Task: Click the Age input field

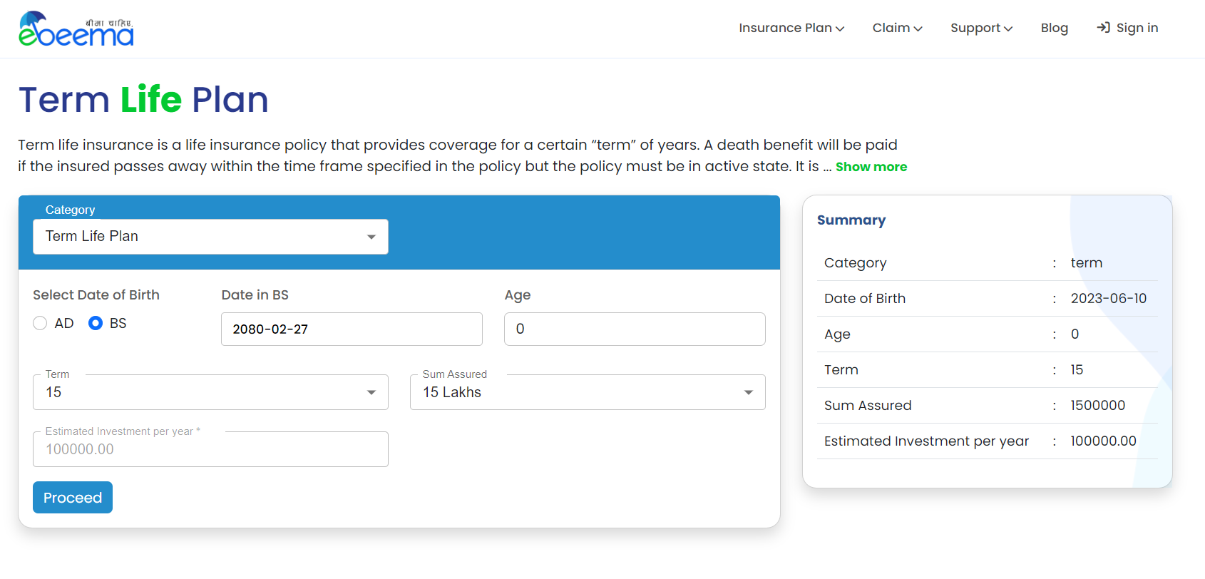Action: pyautogui.click(x=635, y=329)
